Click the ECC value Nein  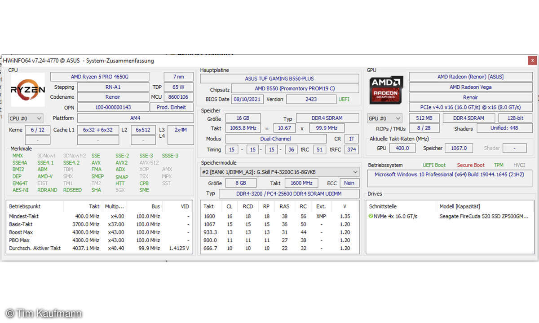[349, 183]
